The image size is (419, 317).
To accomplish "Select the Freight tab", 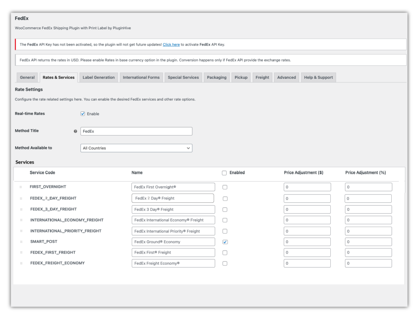I will tap(262, 78).
